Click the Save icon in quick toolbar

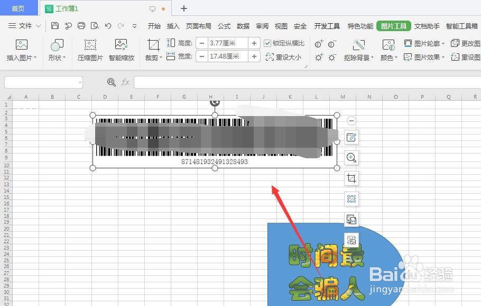tap(55, 26)
